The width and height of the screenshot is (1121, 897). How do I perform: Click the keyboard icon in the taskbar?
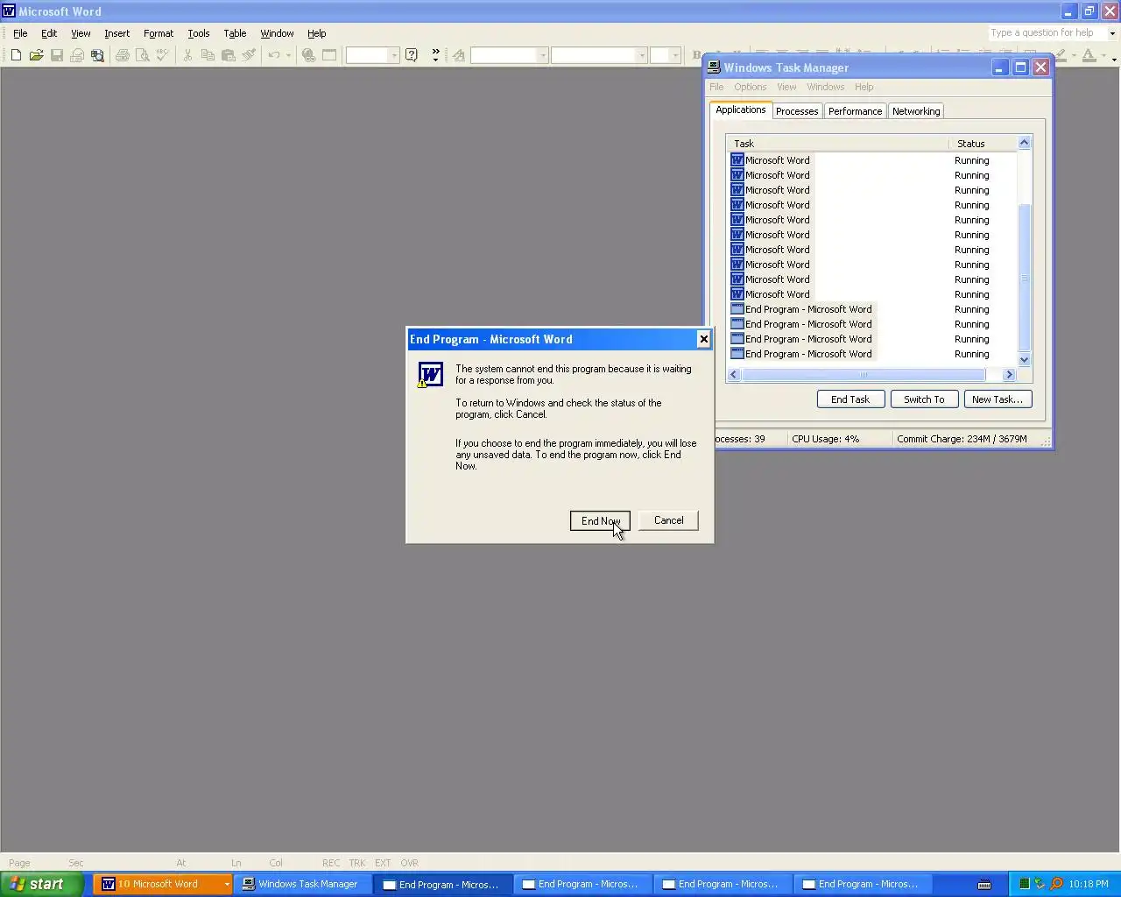click(984, 884)
